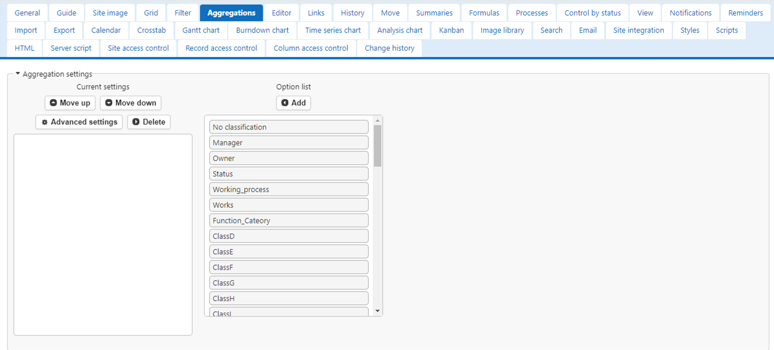This screenshot has width=774, height=350.
Task: Open the Filter tab
Action: [x=183, y=13]
